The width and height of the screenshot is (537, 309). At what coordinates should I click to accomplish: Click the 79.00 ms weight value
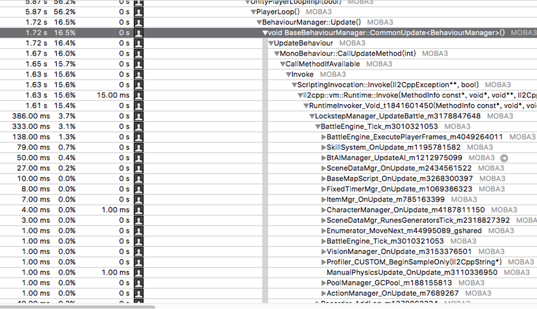coord(33,147)
